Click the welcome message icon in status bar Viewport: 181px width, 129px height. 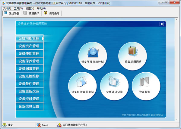(x=59, y=125)
